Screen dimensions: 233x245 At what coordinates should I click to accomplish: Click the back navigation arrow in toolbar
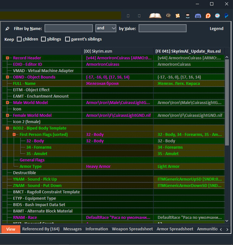128,16
